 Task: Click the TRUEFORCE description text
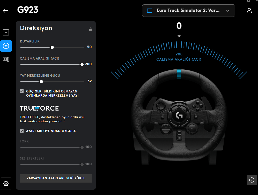click(52, 119)
